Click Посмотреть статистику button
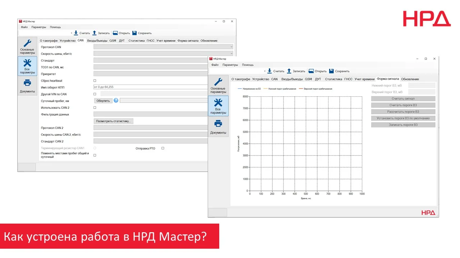Image resolution: width=460 pixels, height=258 pixels. (113, 121)
